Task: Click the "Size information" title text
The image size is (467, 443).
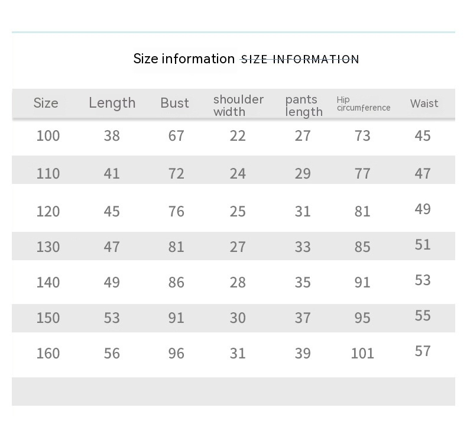Action: point(184,59)
